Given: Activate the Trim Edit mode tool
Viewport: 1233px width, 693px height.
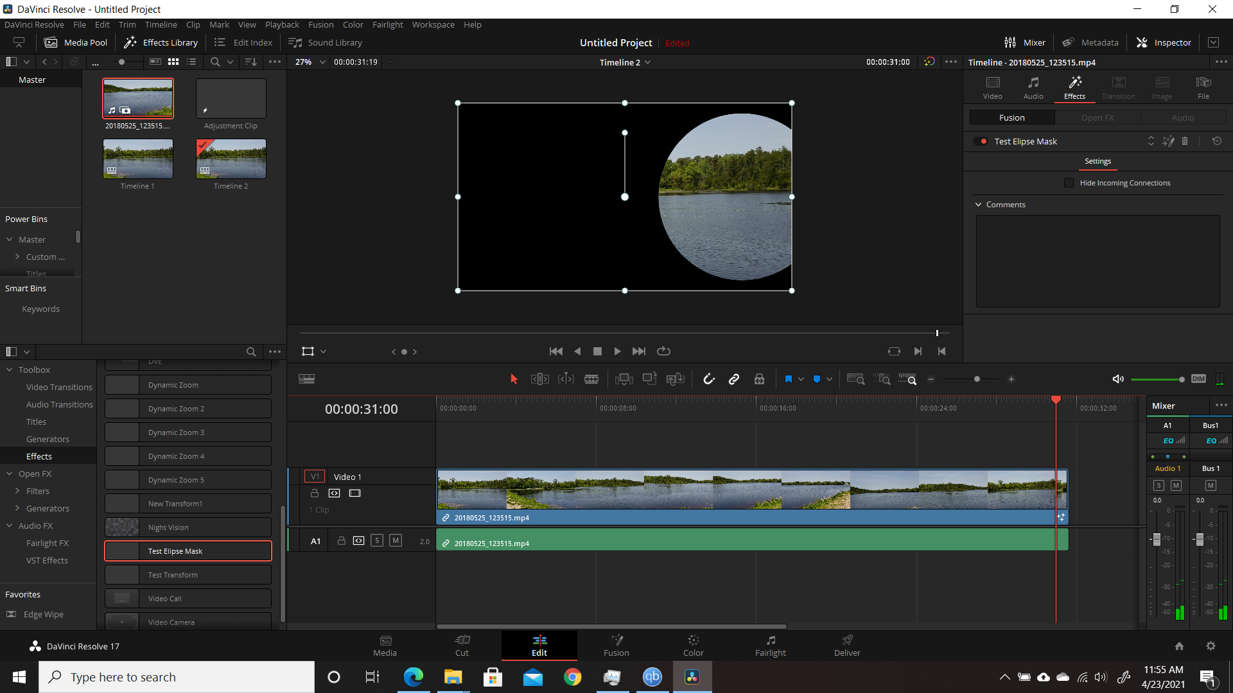Looking at the screenshot, I should click(x=540, y=379).
